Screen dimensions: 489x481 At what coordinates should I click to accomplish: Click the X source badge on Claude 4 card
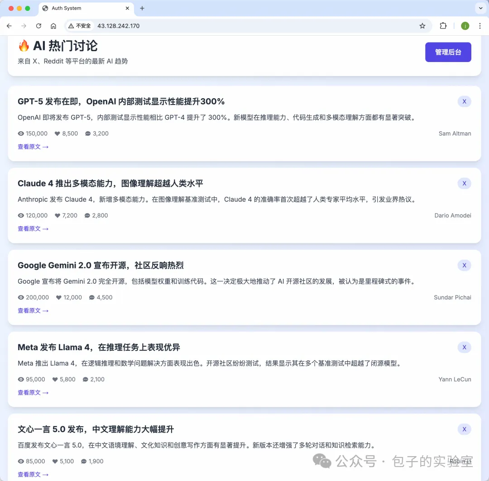[x=465, y=184]
